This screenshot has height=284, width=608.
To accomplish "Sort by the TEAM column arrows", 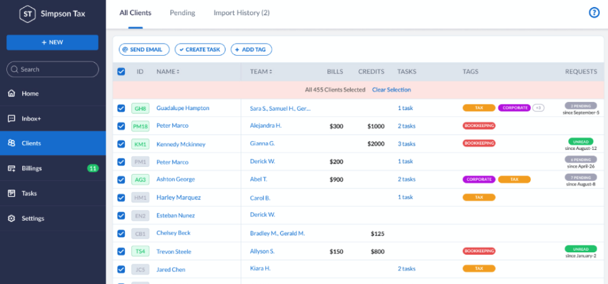I will click(x=270, y=71).
